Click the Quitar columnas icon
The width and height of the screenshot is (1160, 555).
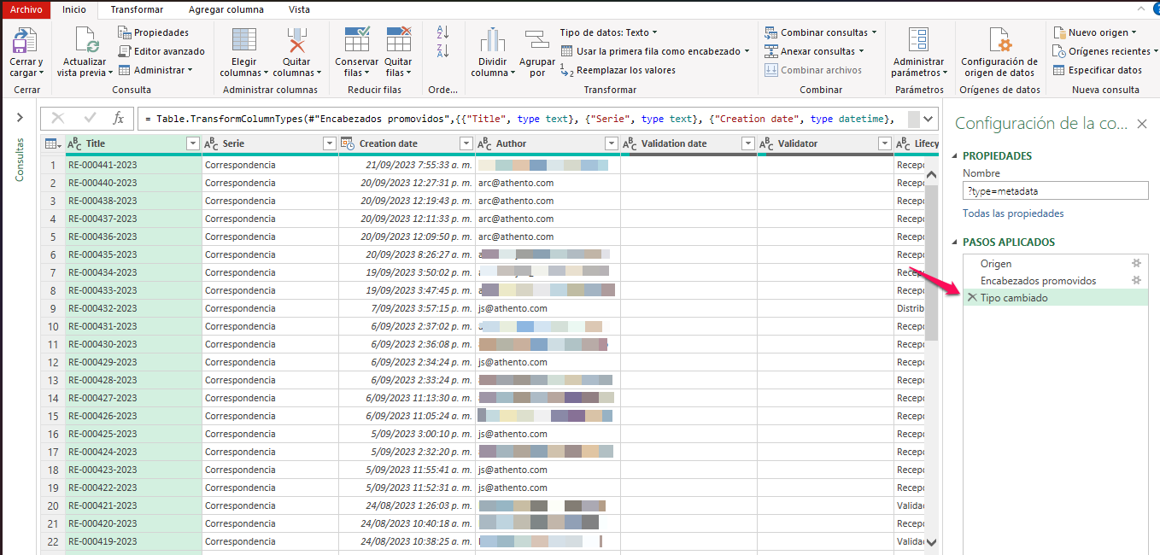[296, 40]
